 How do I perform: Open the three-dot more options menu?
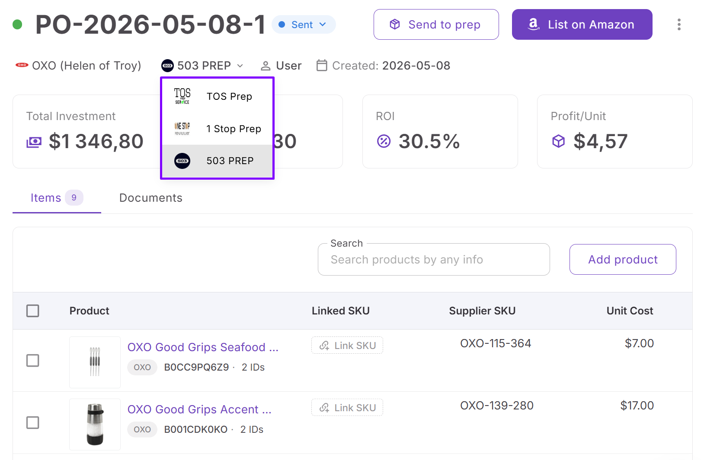679,25
